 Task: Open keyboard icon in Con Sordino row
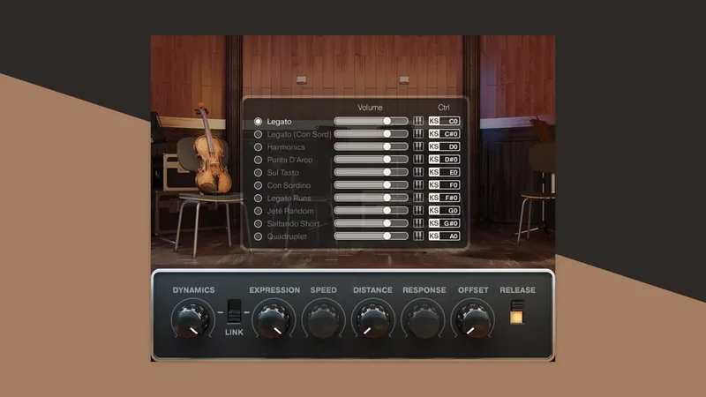(x=418, y=184)
